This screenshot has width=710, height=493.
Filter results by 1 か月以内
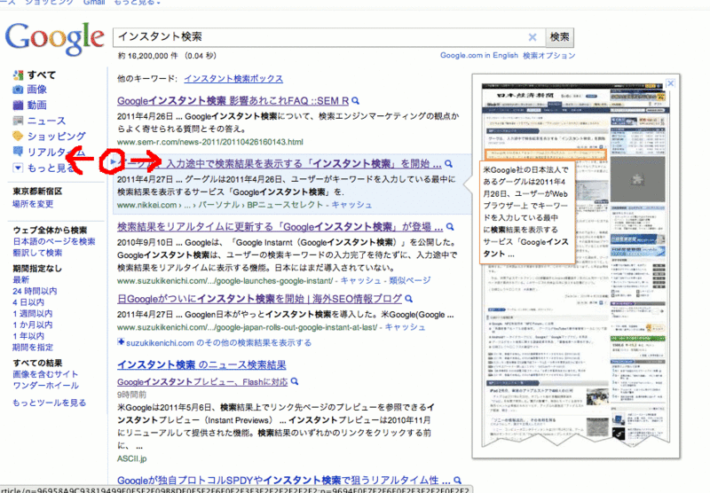coord(33,325)
